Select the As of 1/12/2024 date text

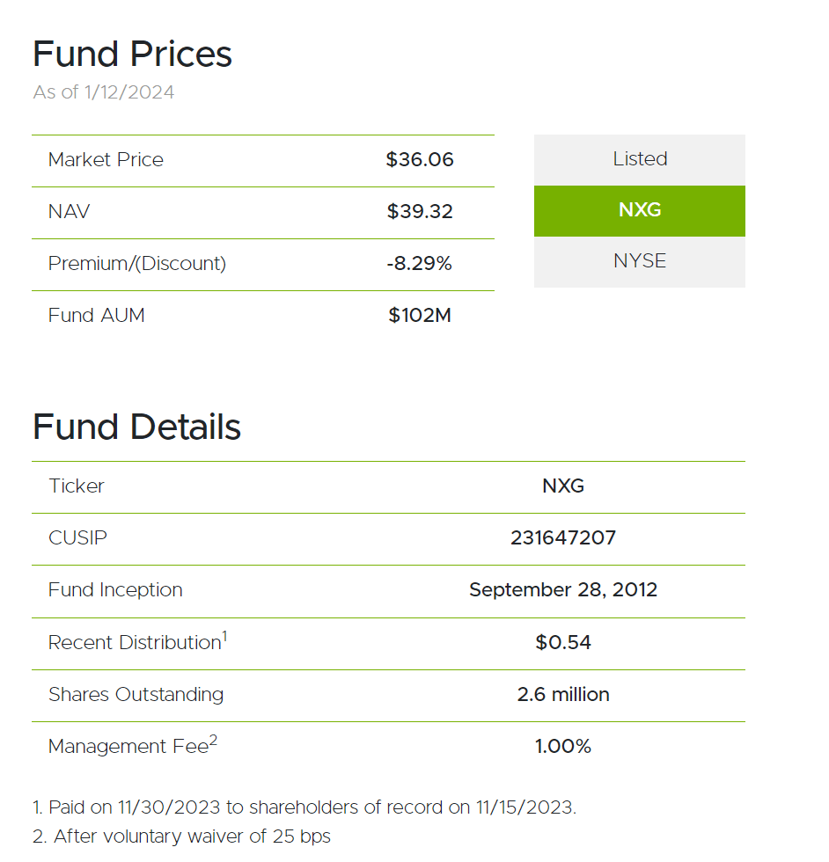pos(102,91)
